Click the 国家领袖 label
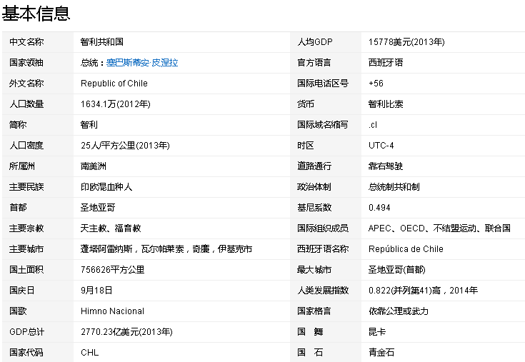Viewport: 525px width, 362px height. tap(26, 63)
